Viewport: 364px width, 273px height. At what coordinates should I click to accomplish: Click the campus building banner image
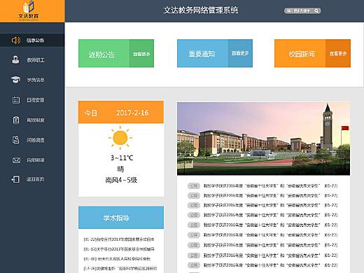pyautogui.click(x=263, y=139)
